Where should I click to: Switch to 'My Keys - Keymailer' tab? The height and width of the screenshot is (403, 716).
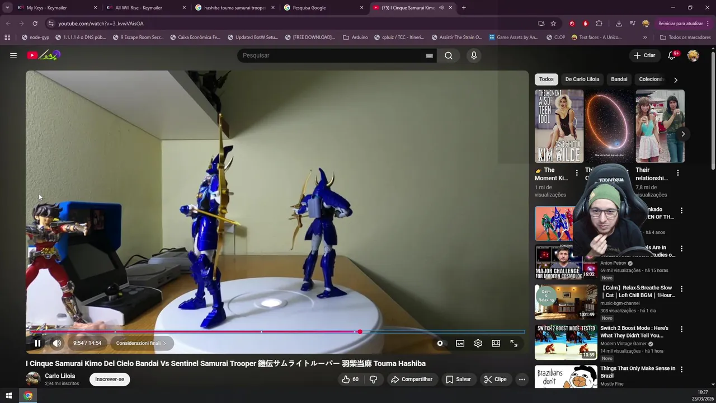tap(54, 8)
